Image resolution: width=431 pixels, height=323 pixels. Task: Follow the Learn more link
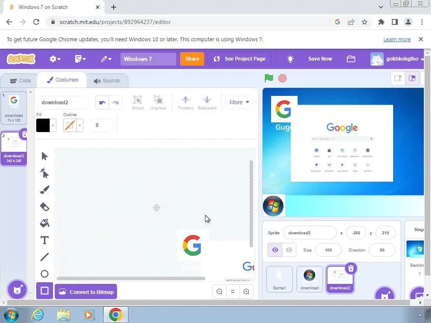pos(397,39)
